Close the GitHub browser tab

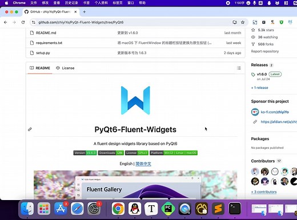click(x=75, y=12)
